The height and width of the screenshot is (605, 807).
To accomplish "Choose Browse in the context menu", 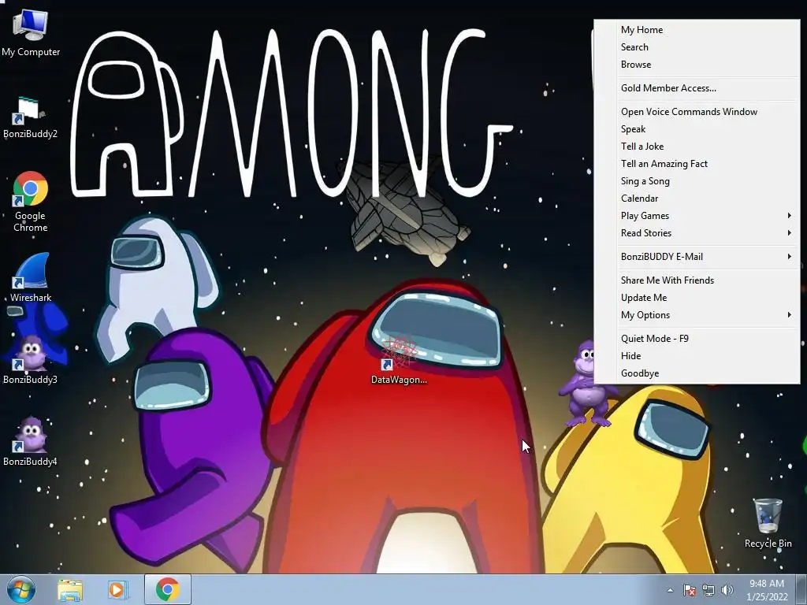I will pos(697,65).
